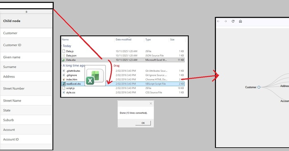Click the browser forward arrow icon
This screenshot has height=151, width=289.
[x=225, y=21]
